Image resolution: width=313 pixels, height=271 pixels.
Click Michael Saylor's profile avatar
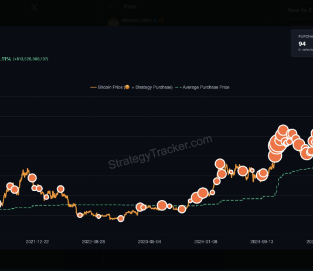coord(114,22)
